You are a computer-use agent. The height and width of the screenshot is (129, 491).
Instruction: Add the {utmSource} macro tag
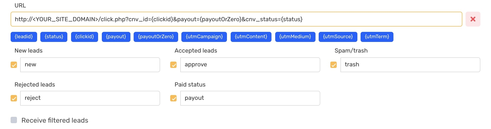coord(338,37)
